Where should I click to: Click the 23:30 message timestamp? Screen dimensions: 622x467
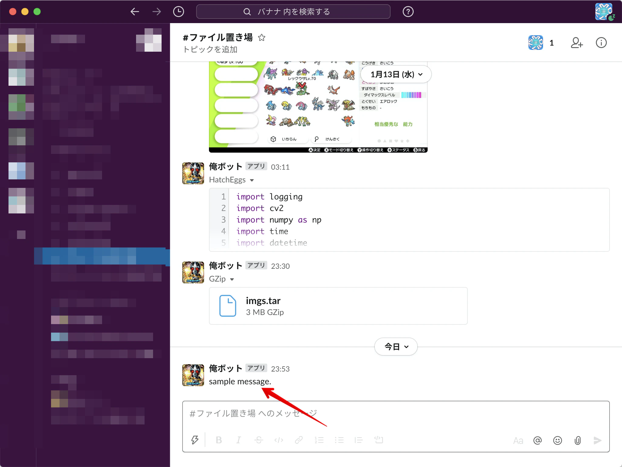280,266
